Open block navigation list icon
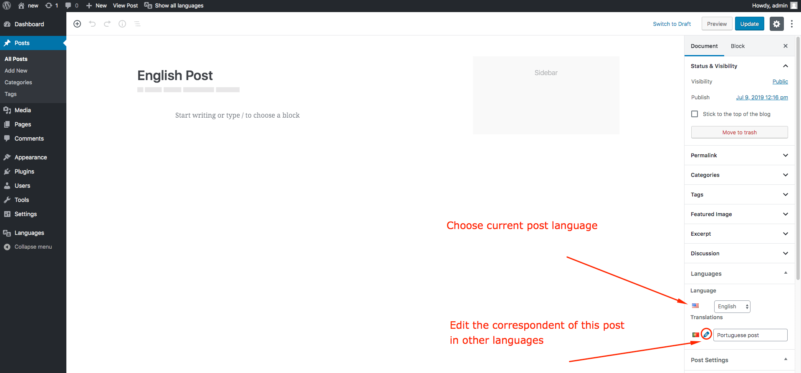 point(137,24)
